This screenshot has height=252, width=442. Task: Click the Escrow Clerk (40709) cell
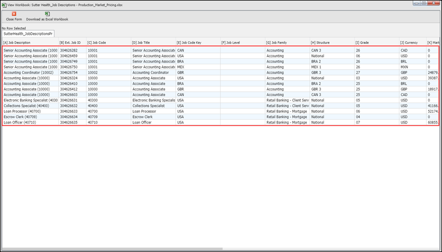(x=30, y=117)
